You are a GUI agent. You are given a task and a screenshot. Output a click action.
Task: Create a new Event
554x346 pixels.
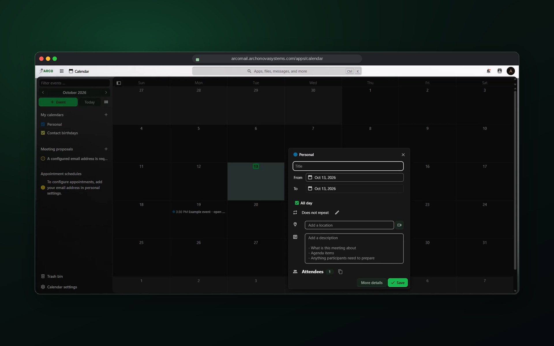tap(58, 102)
